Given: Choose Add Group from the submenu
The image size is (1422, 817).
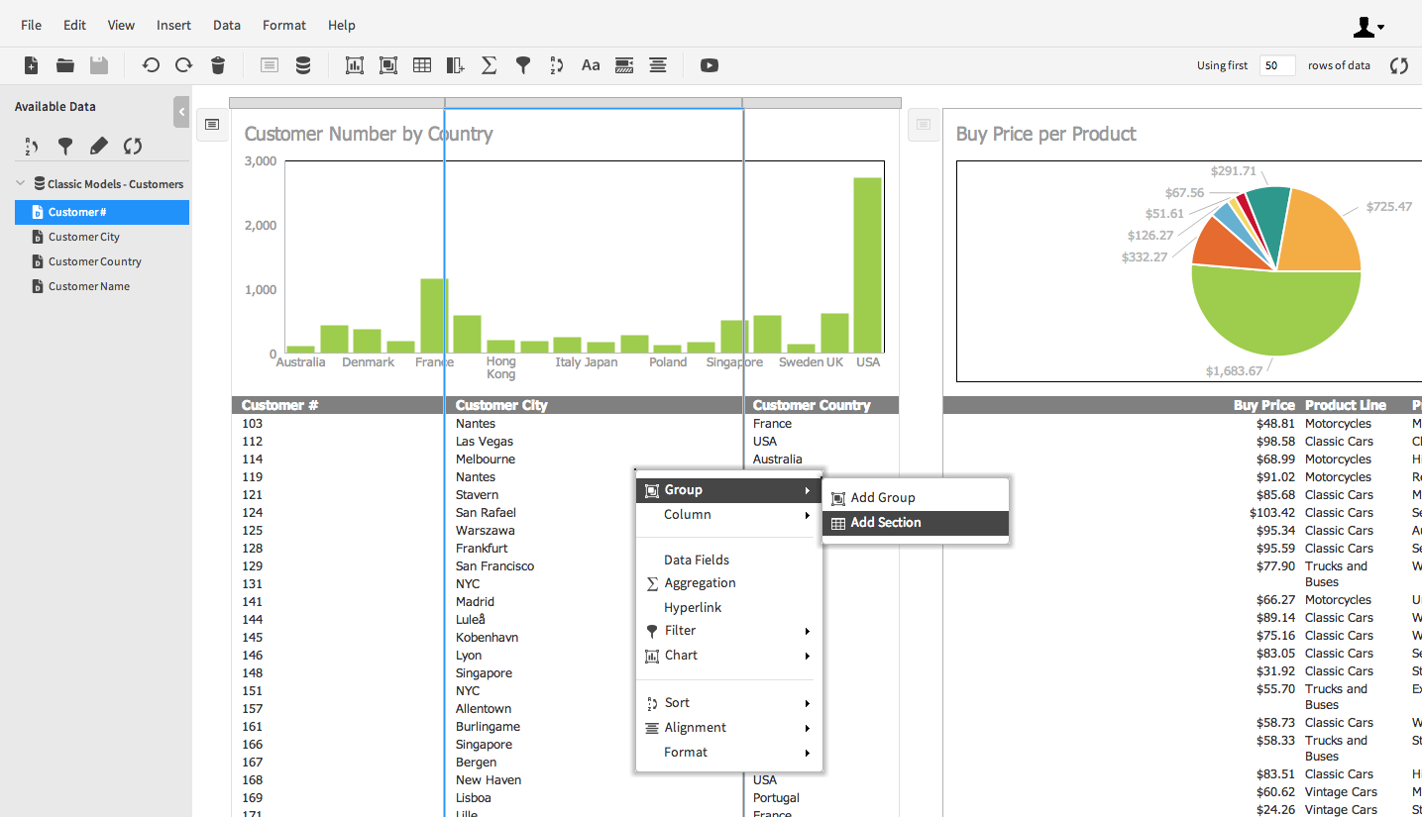Looking at the screenshot, I should [916, 498].
